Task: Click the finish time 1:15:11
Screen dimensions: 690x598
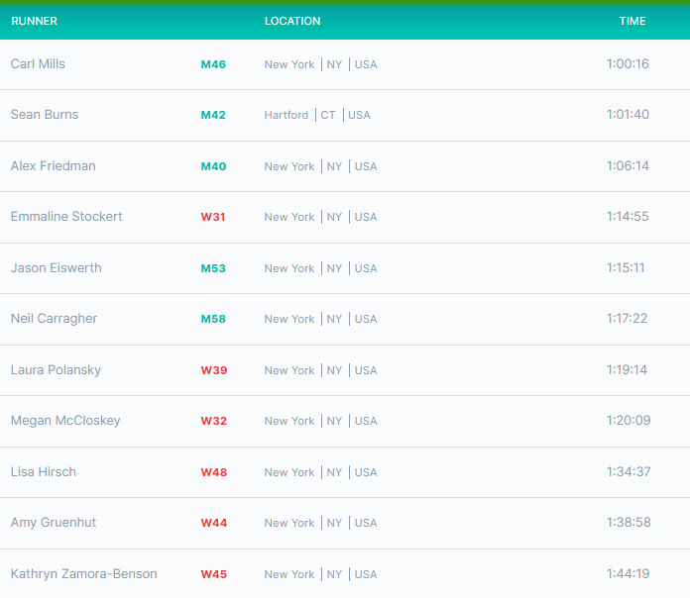Action: (626, 268)
